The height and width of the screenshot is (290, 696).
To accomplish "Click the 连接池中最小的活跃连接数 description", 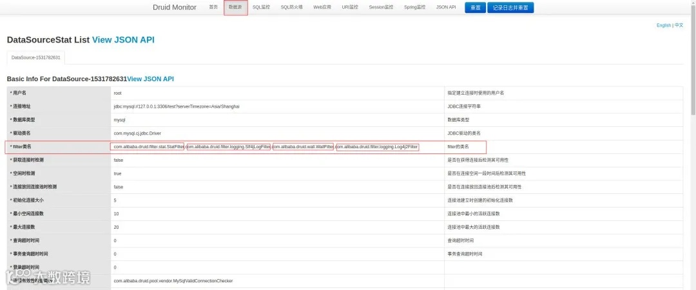I will [474, 213].
